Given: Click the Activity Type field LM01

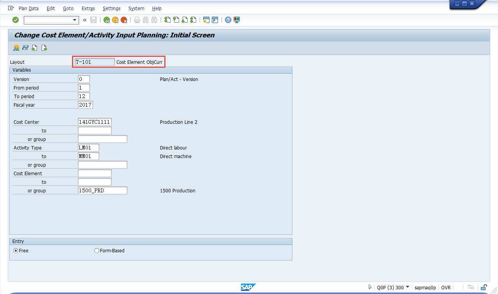Looking at the screenshot, I should pyautogui.click(x=88, y=148).
